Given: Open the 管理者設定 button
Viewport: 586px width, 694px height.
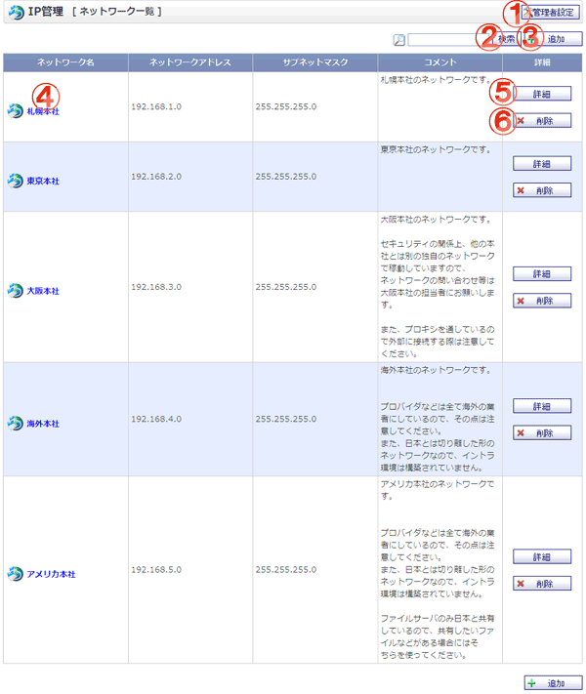Looking at the screenshot, I should [x=550, y=13].
